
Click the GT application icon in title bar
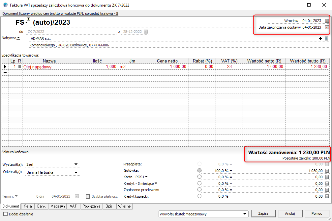pos(5,5)
